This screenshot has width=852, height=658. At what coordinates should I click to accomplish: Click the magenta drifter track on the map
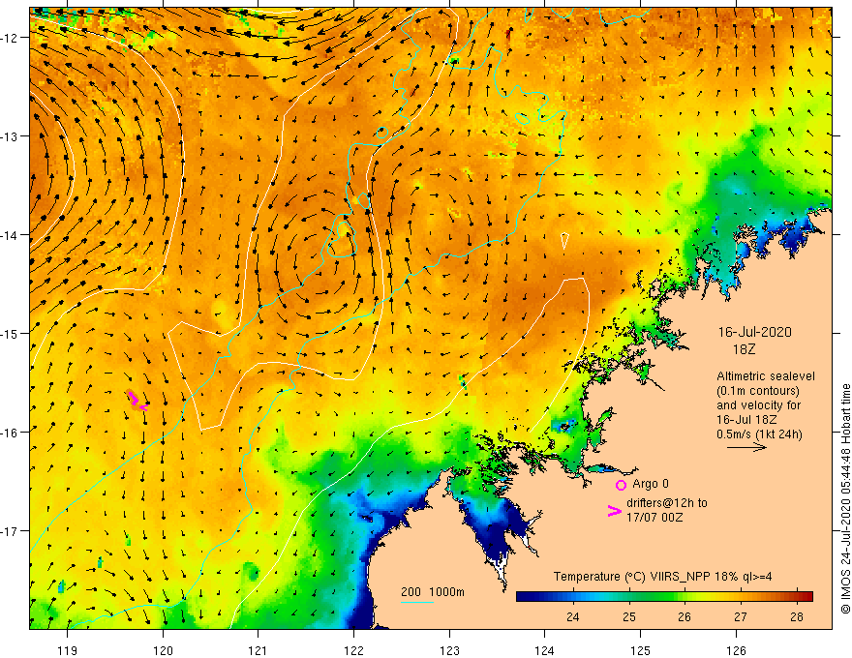click(137, 400)
